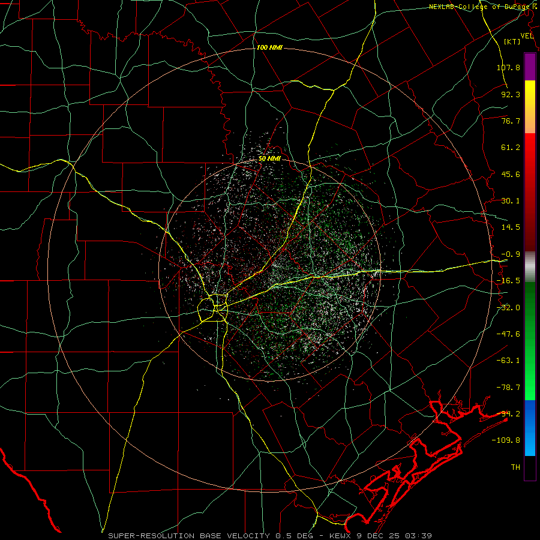Click the Super-Resolution Base Velocity caption
The image size is (540, 540).
[270, 536]
